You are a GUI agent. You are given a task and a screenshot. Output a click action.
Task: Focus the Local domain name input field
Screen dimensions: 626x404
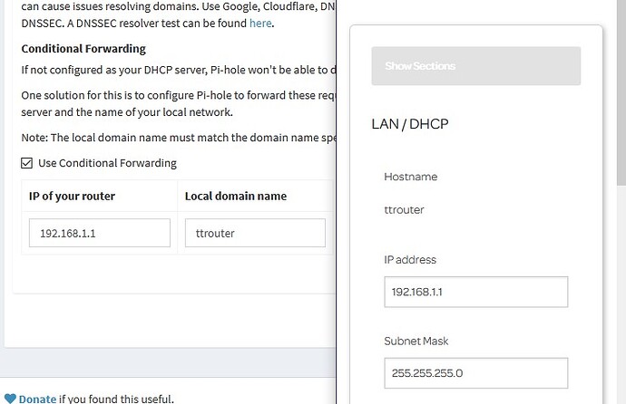(255, 233)
